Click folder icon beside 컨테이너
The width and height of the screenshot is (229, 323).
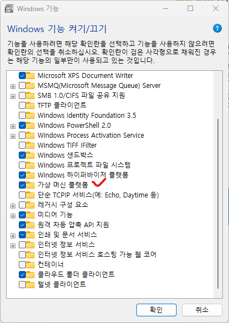(30, 264)
